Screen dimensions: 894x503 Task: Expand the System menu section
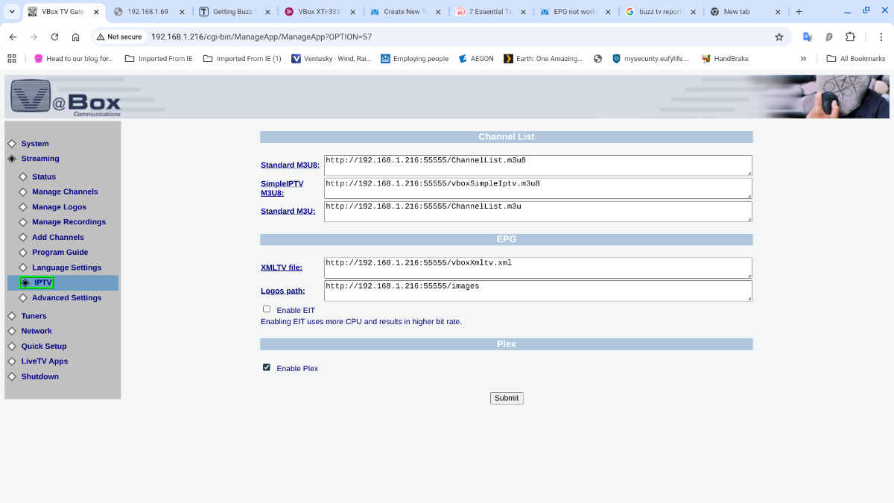click(34, 144)
